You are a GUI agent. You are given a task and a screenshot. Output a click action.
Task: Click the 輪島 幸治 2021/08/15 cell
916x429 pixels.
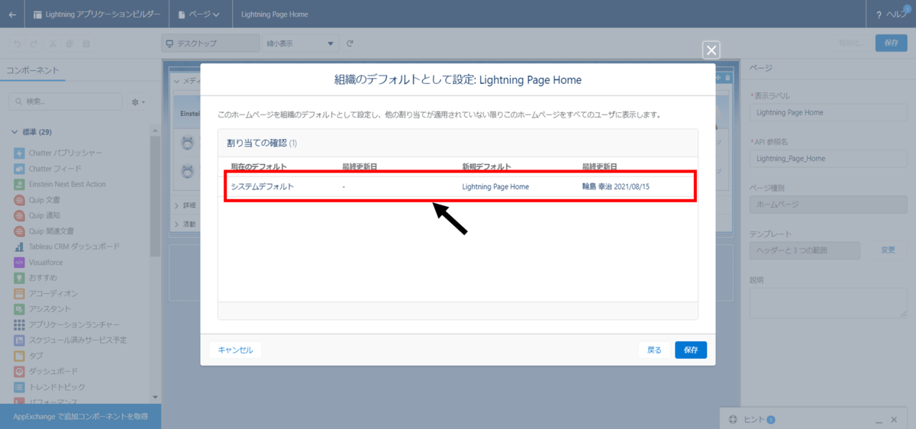(615, 187)
